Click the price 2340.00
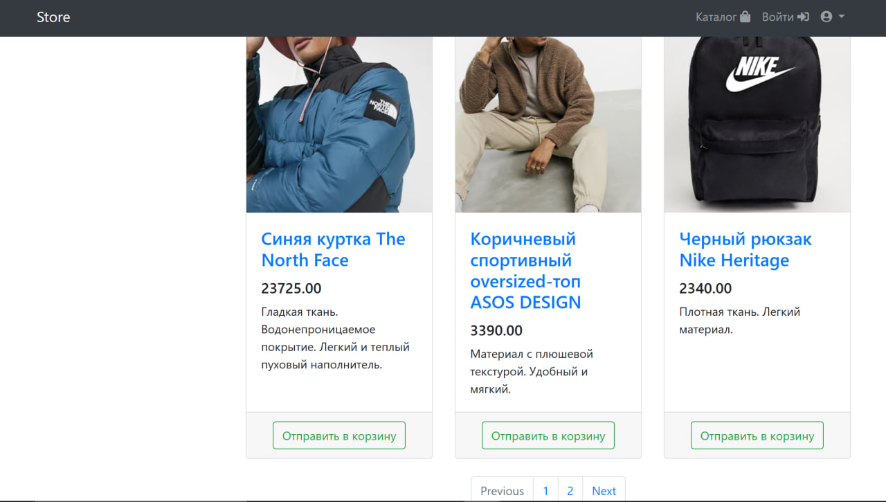This screenshot has width=886, height=502. (x=705, y=288)
